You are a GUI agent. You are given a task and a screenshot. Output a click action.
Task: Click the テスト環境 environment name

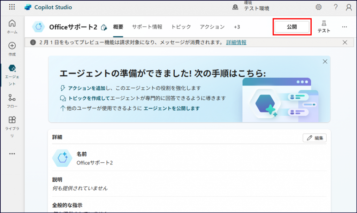(257, 8)
